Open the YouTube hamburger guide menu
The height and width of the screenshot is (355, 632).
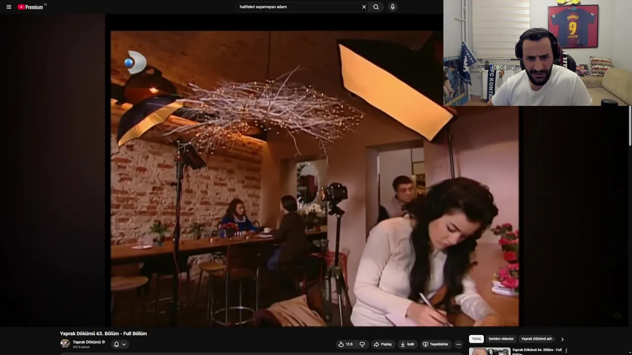pos(8,7)
